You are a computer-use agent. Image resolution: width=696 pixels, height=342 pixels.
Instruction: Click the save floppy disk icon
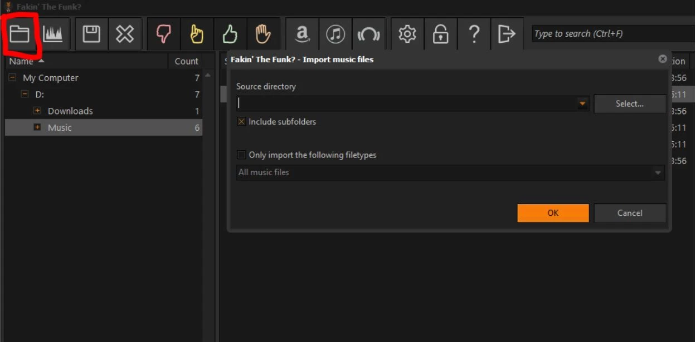pos(91,34)
